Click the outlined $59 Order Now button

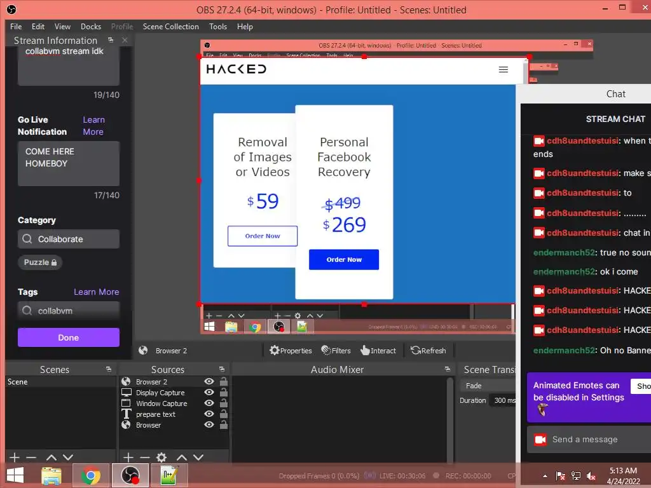pyautogui.click(x=263, y=236)
